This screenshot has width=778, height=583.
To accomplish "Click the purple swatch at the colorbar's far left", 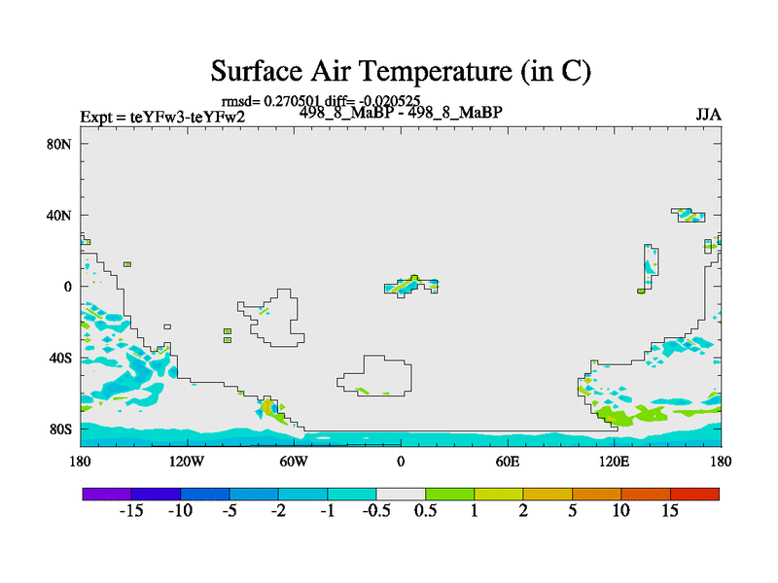I will pos(106,494).
